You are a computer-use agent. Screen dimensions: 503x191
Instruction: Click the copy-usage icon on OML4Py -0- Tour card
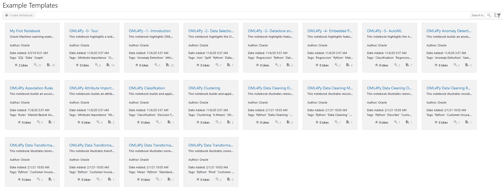(x=108, y=65)
